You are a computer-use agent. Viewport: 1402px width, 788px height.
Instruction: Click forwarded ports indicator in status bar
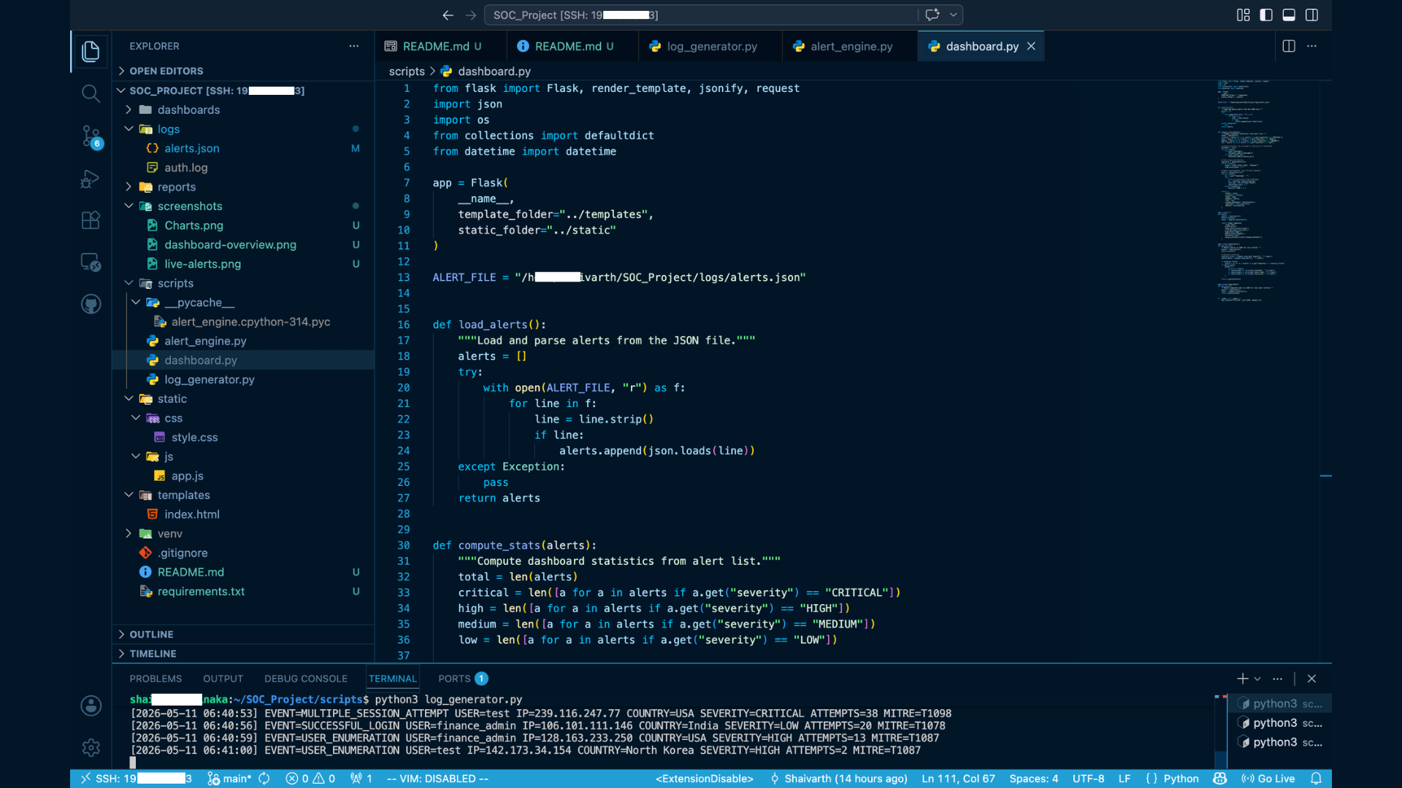pyautogui.click(x=361, y=779)
